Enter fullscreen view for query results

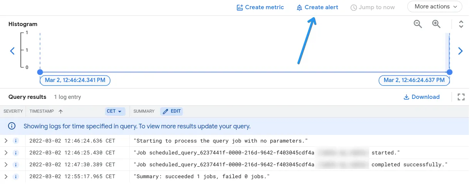[x=461, y=97]
